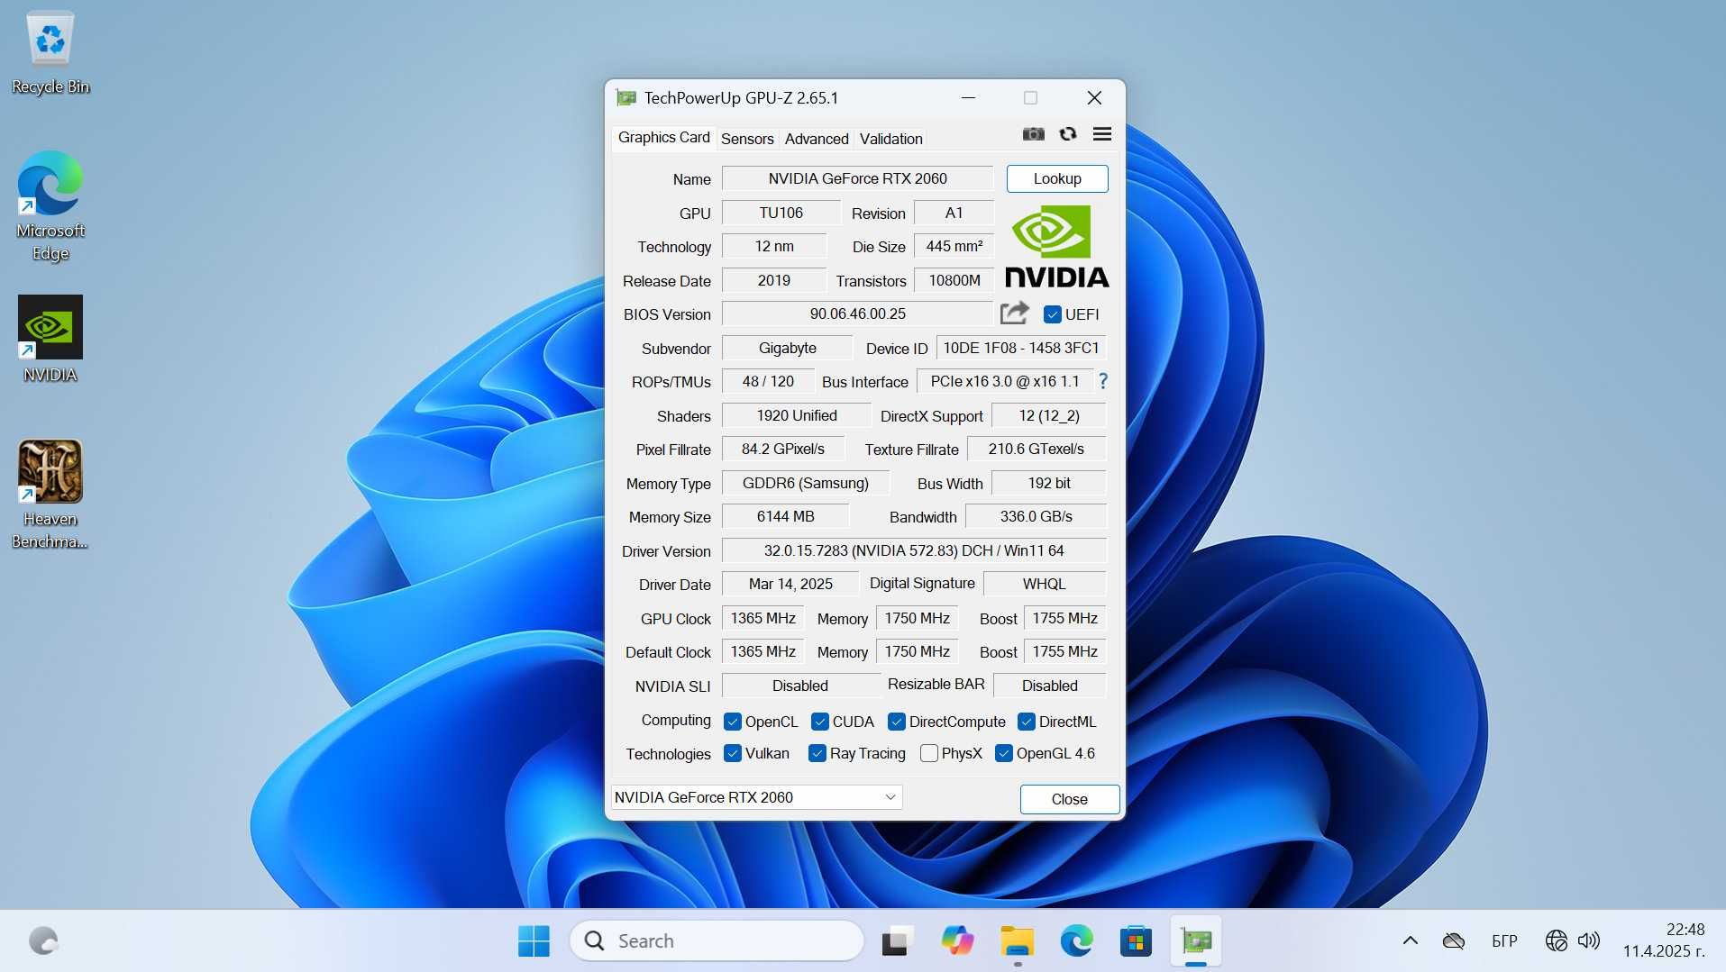Click the Transistors value 10800M
The image size is (1726, 972).
click(954, 280)
